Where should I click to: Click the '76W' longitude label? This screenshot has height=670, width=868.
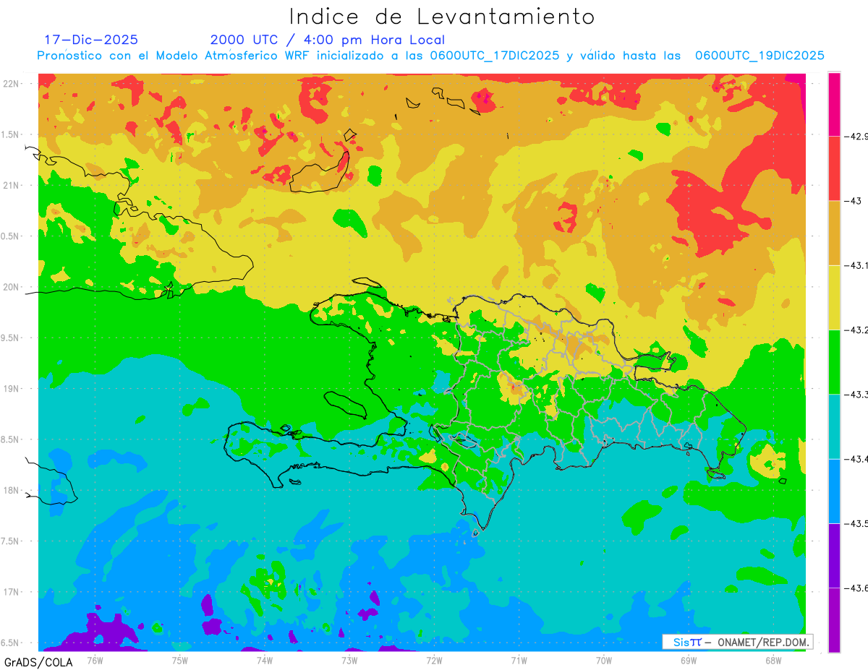[x=95, y=660]
